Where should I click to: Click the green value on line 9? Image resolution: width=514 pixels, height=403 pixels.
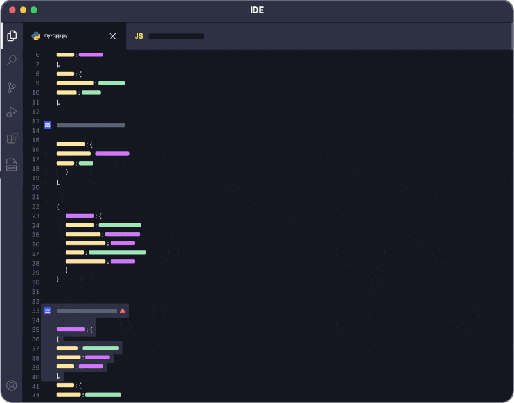(111, 83)
